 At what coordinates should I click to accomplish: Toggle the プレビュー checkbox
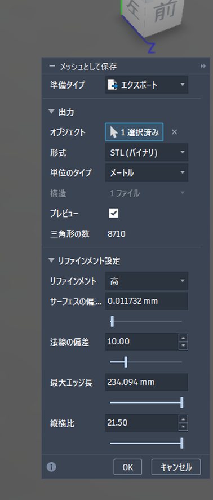pyautogui.click(x=113, y=213)
